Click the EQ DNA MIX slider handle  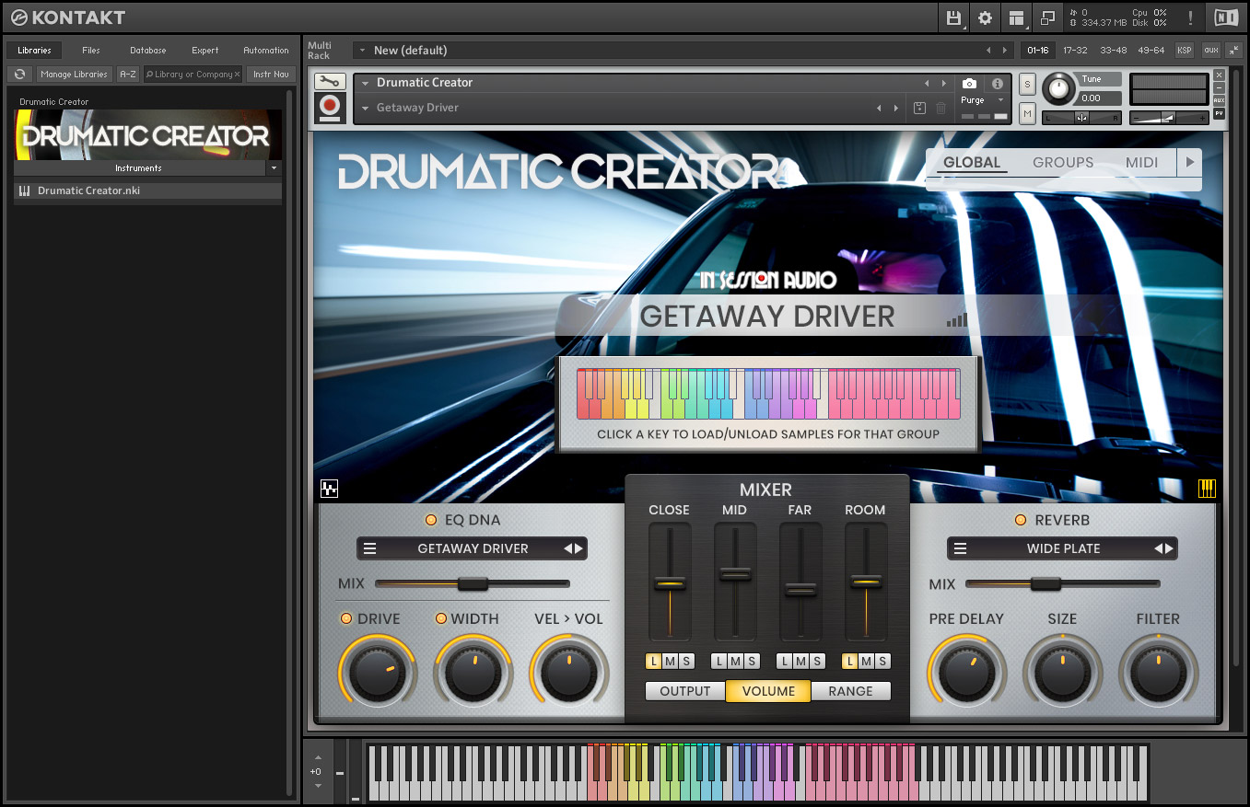coord(473,583)
